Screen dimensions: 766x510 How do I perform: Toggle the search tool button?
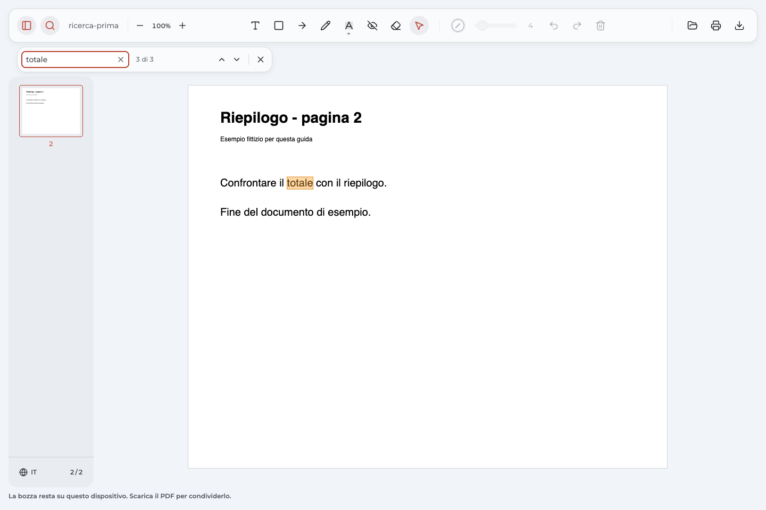pyautogui.click(x=50, y=25)
